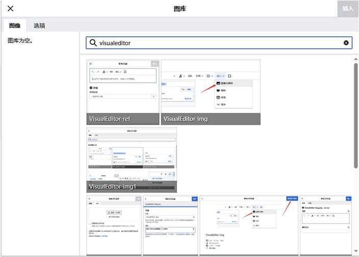Select the VisualEditor-ref thumbnail
The image size is (359, 257).
[122, 87]
